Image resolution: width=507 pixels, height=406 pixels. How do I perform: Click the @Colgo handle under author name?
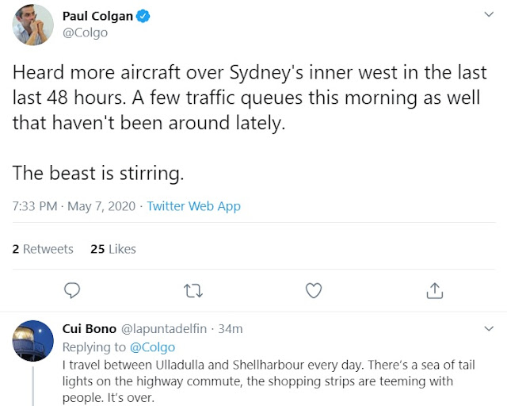click(x=85, y=33)
